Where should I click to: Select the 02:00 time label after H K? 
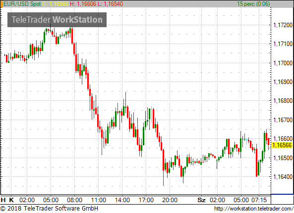click(x=27, y=200)
